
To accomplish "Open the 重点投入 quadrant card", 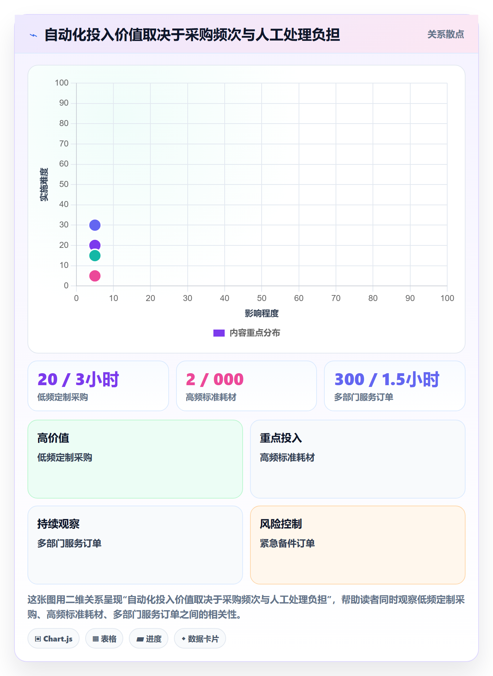I will pyautogui.click(x=358, y=459).
